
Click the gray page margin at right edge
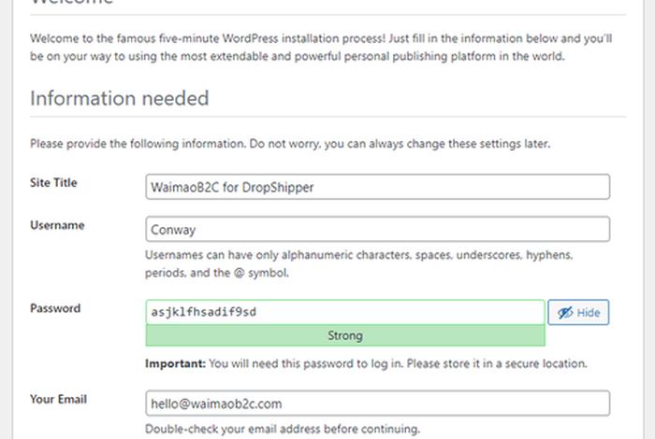point(649,219)
